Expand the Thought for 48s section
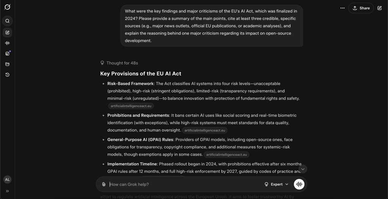 pyautogui.click(x=119, y=63)
